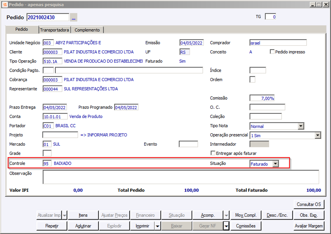
Task: Click the Baixar button
Action: coord(177,226)
